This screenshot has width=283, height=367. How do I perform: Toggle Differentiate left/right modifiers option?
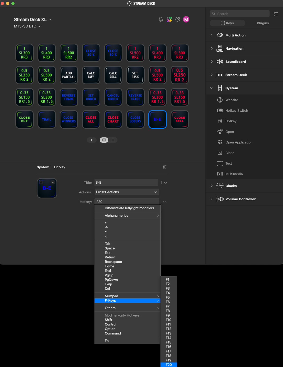[128, 208]
